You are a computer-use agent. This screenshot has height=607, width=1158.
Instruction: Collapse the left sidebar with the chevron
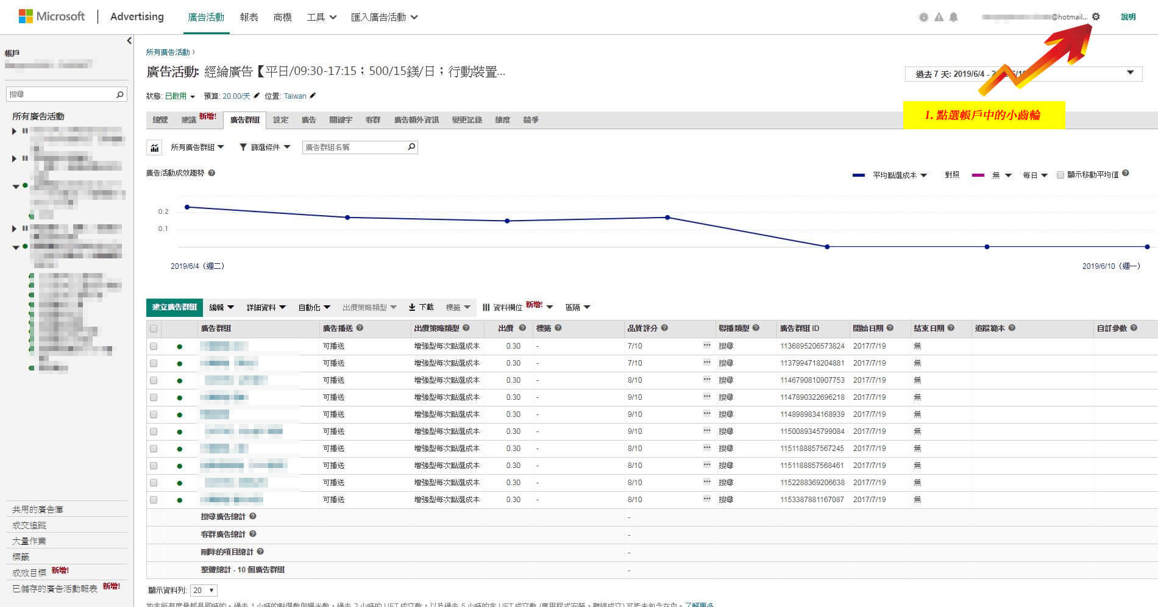(x=129, y=41)
